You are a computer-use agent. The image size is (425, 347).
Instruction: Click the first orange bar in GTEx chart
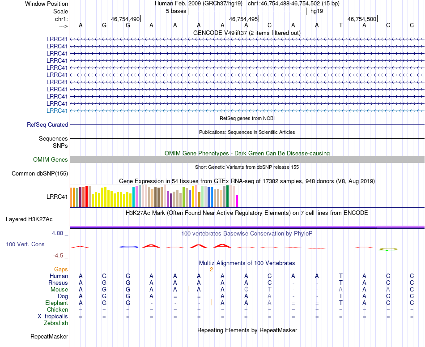(71, 197)
